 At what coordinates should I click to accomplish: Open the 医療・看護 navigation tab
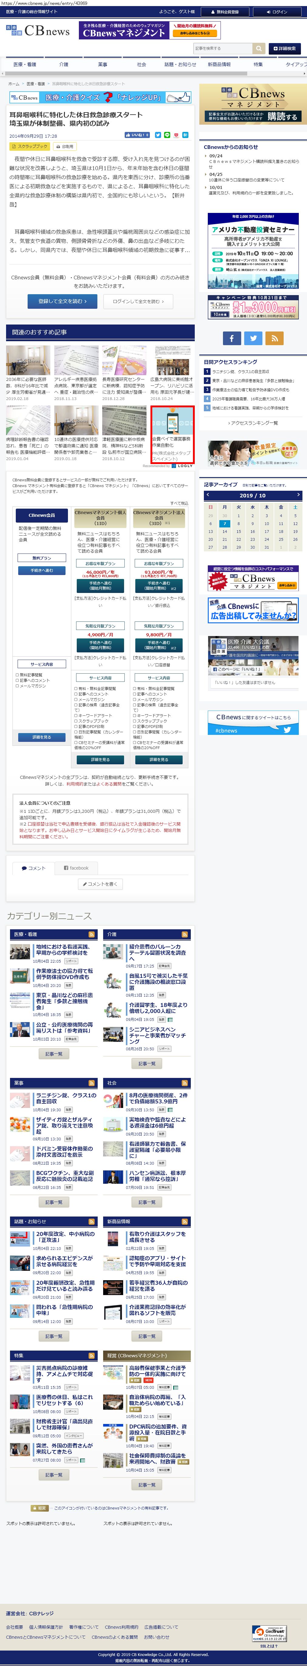25,65
